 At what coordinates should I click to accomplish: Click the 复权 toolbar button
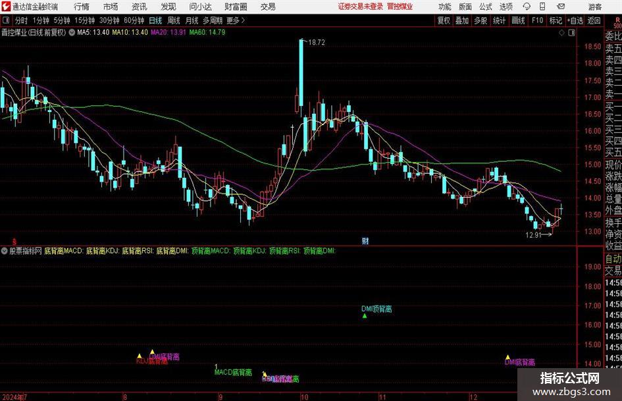point(444,20)
